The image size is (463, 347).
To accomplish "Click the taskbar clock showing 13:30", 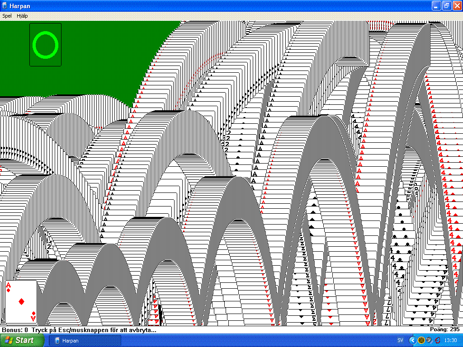I will (x=450, y=341).
